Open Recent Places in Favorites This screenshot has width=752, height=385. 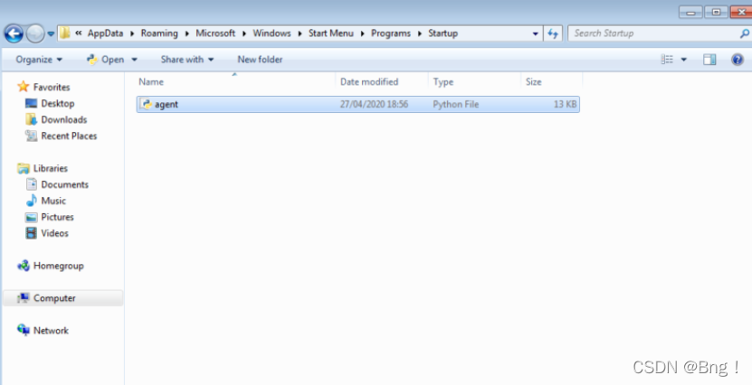(69, 136)
